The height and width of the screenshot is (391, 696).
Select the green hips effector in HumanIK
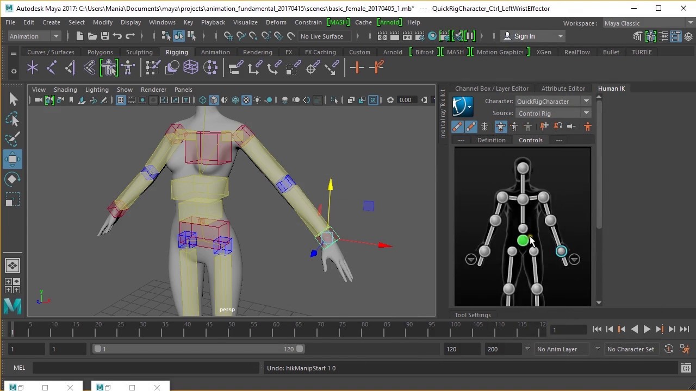(523, 240)
